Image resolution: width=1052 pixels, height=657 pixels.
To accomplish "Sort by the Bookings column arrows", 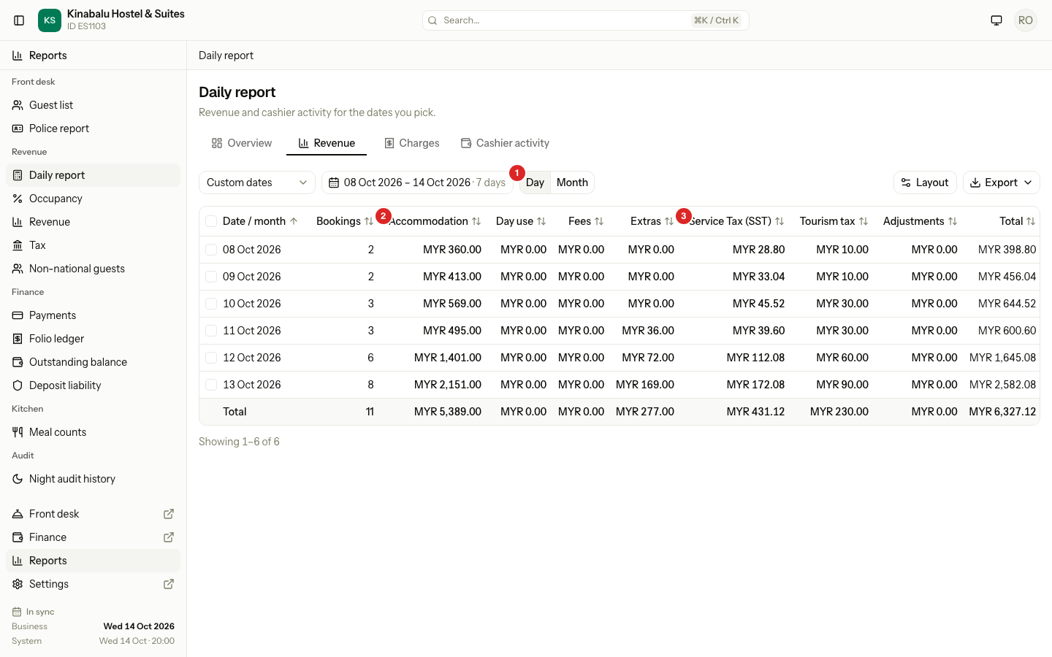I will tap(369, 221).
